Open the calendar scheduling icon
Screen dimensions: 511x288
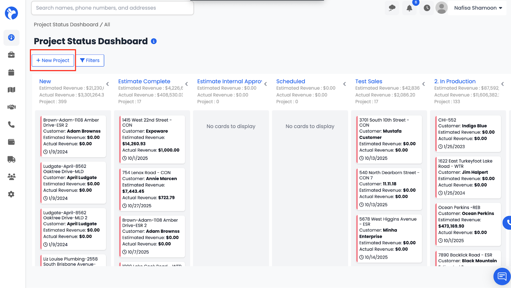pyautogui.click(x=11, y=72)
